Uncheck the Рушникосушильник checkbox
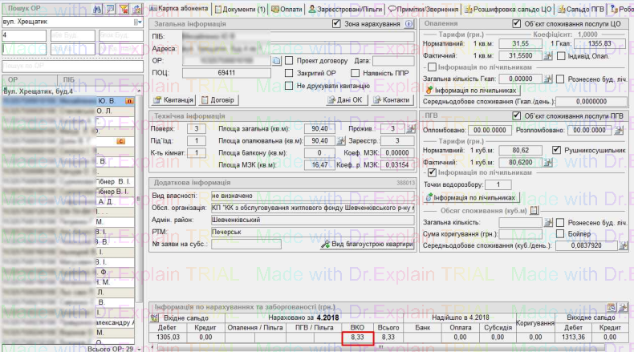This screenshot has width=634, height=352. pos(559,150)
